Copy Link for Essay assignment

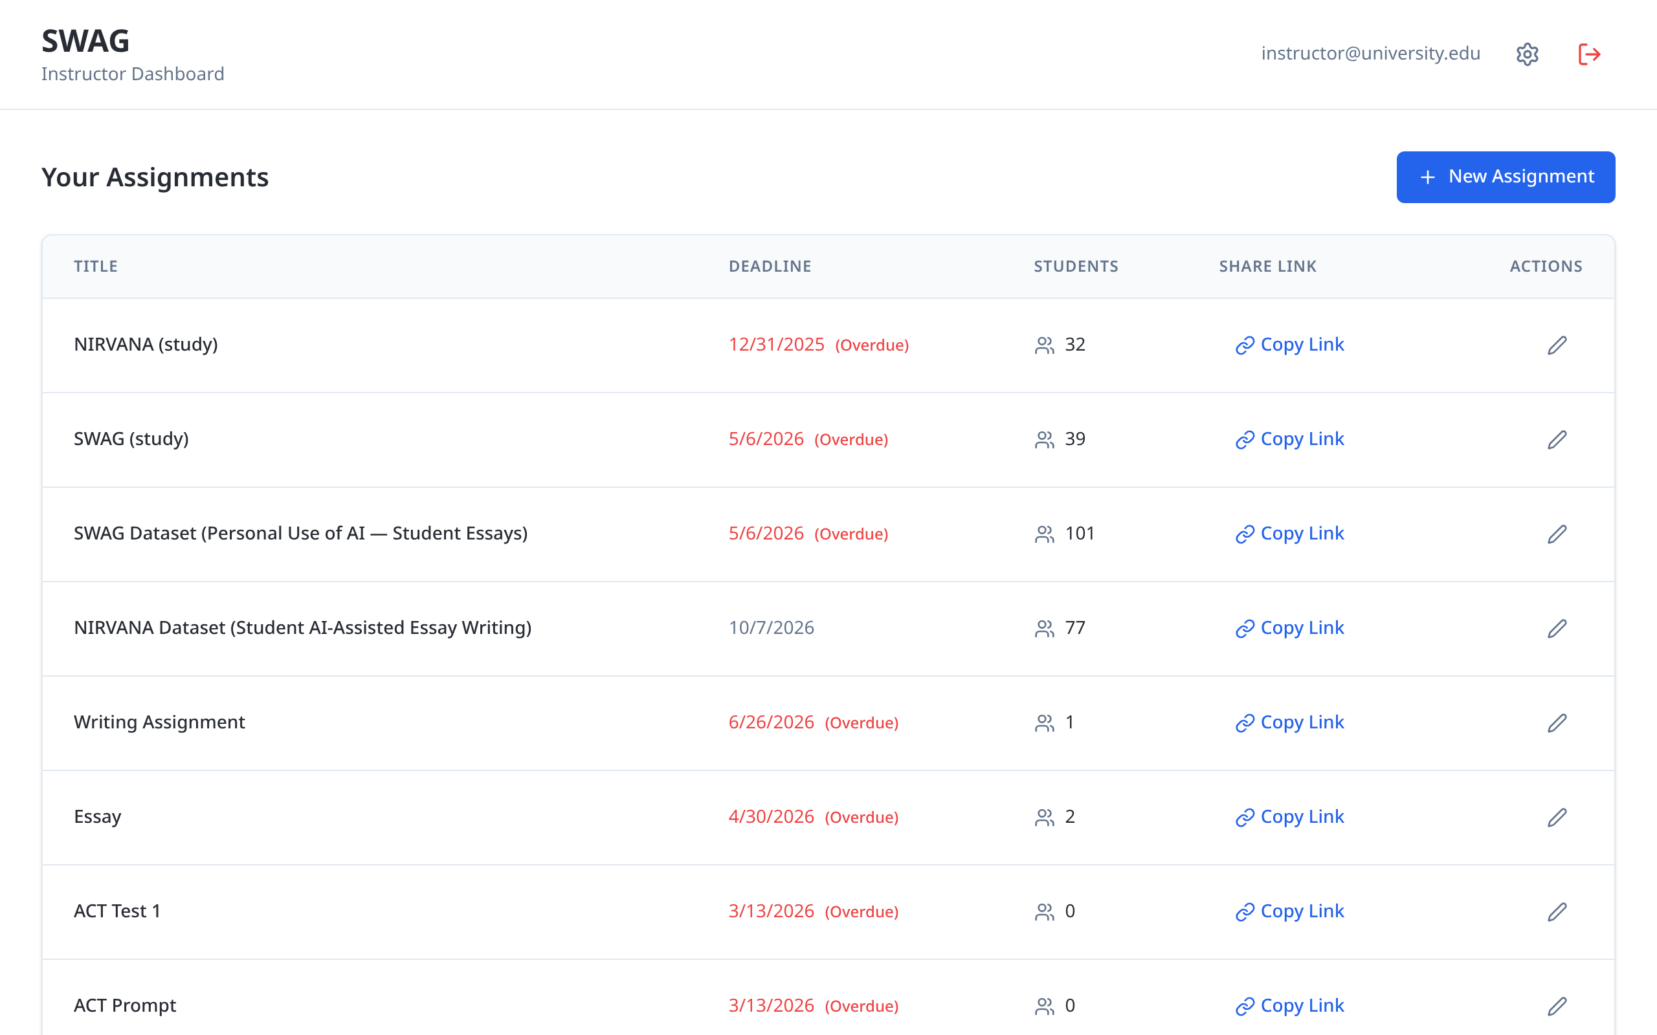[x=1289, y=817]
